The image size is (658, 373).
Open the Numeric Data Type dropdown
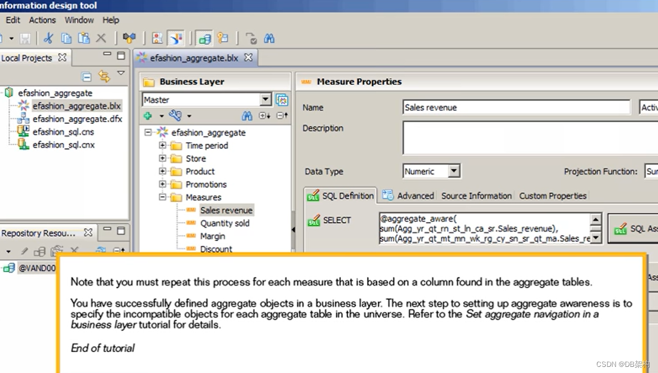pyautogui.click(x=454, y=171)
